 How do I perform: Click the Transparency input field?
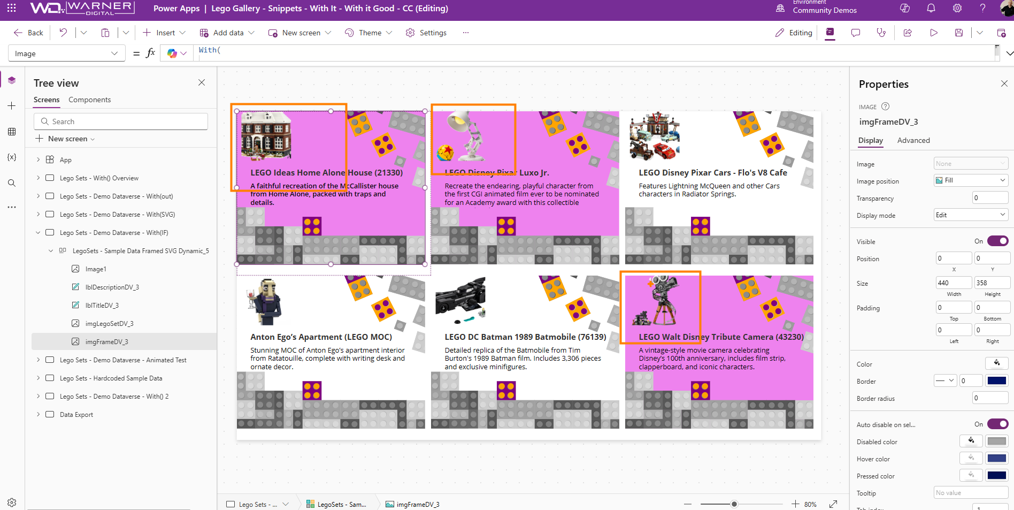[990, 198]
